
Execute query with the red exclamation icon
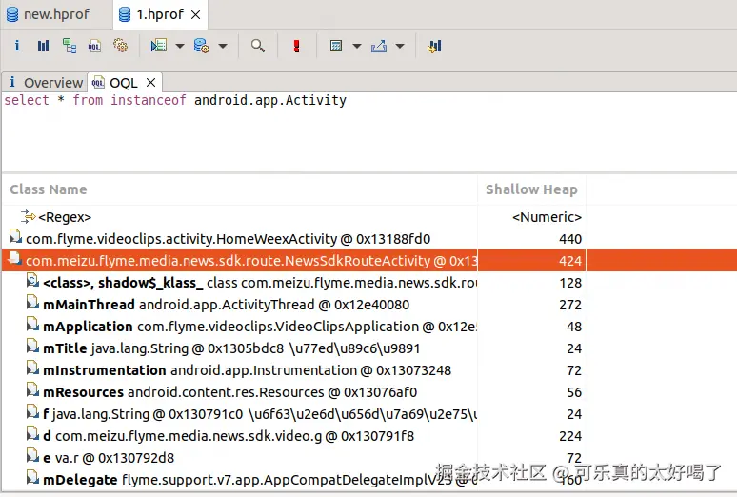click(x=296, y=46)
